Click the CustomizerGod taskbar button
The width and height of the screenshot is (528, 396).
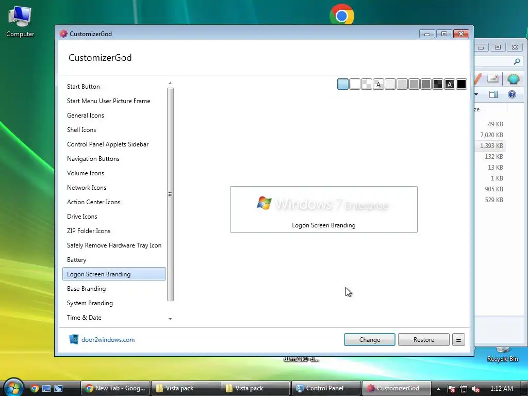pos(396,388)
